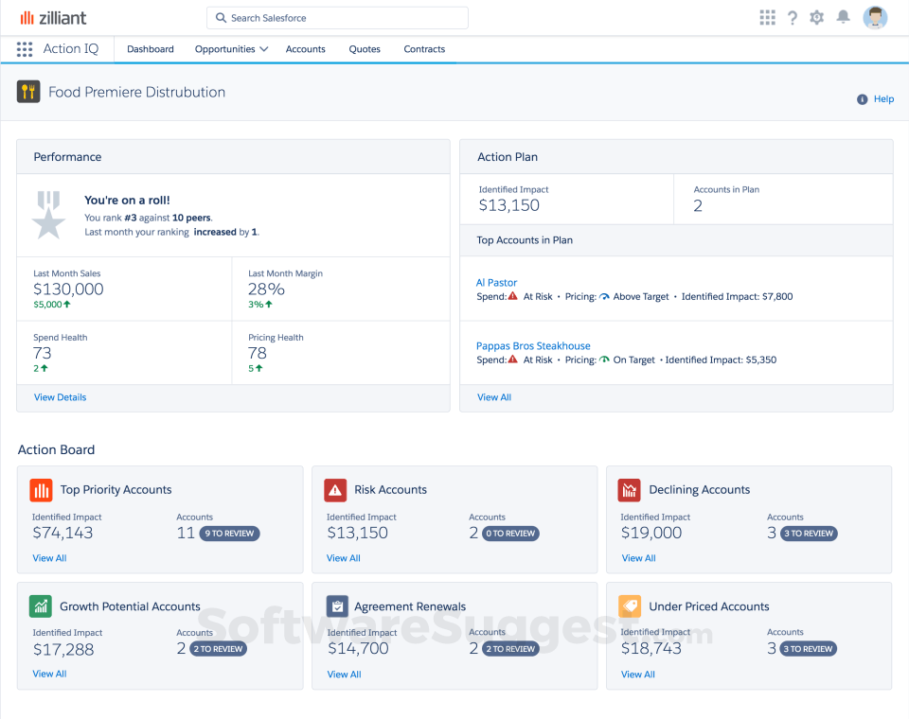909x719 pixels.
Task: Switch to the Accounts tab
Action: [x=305, y=49]
